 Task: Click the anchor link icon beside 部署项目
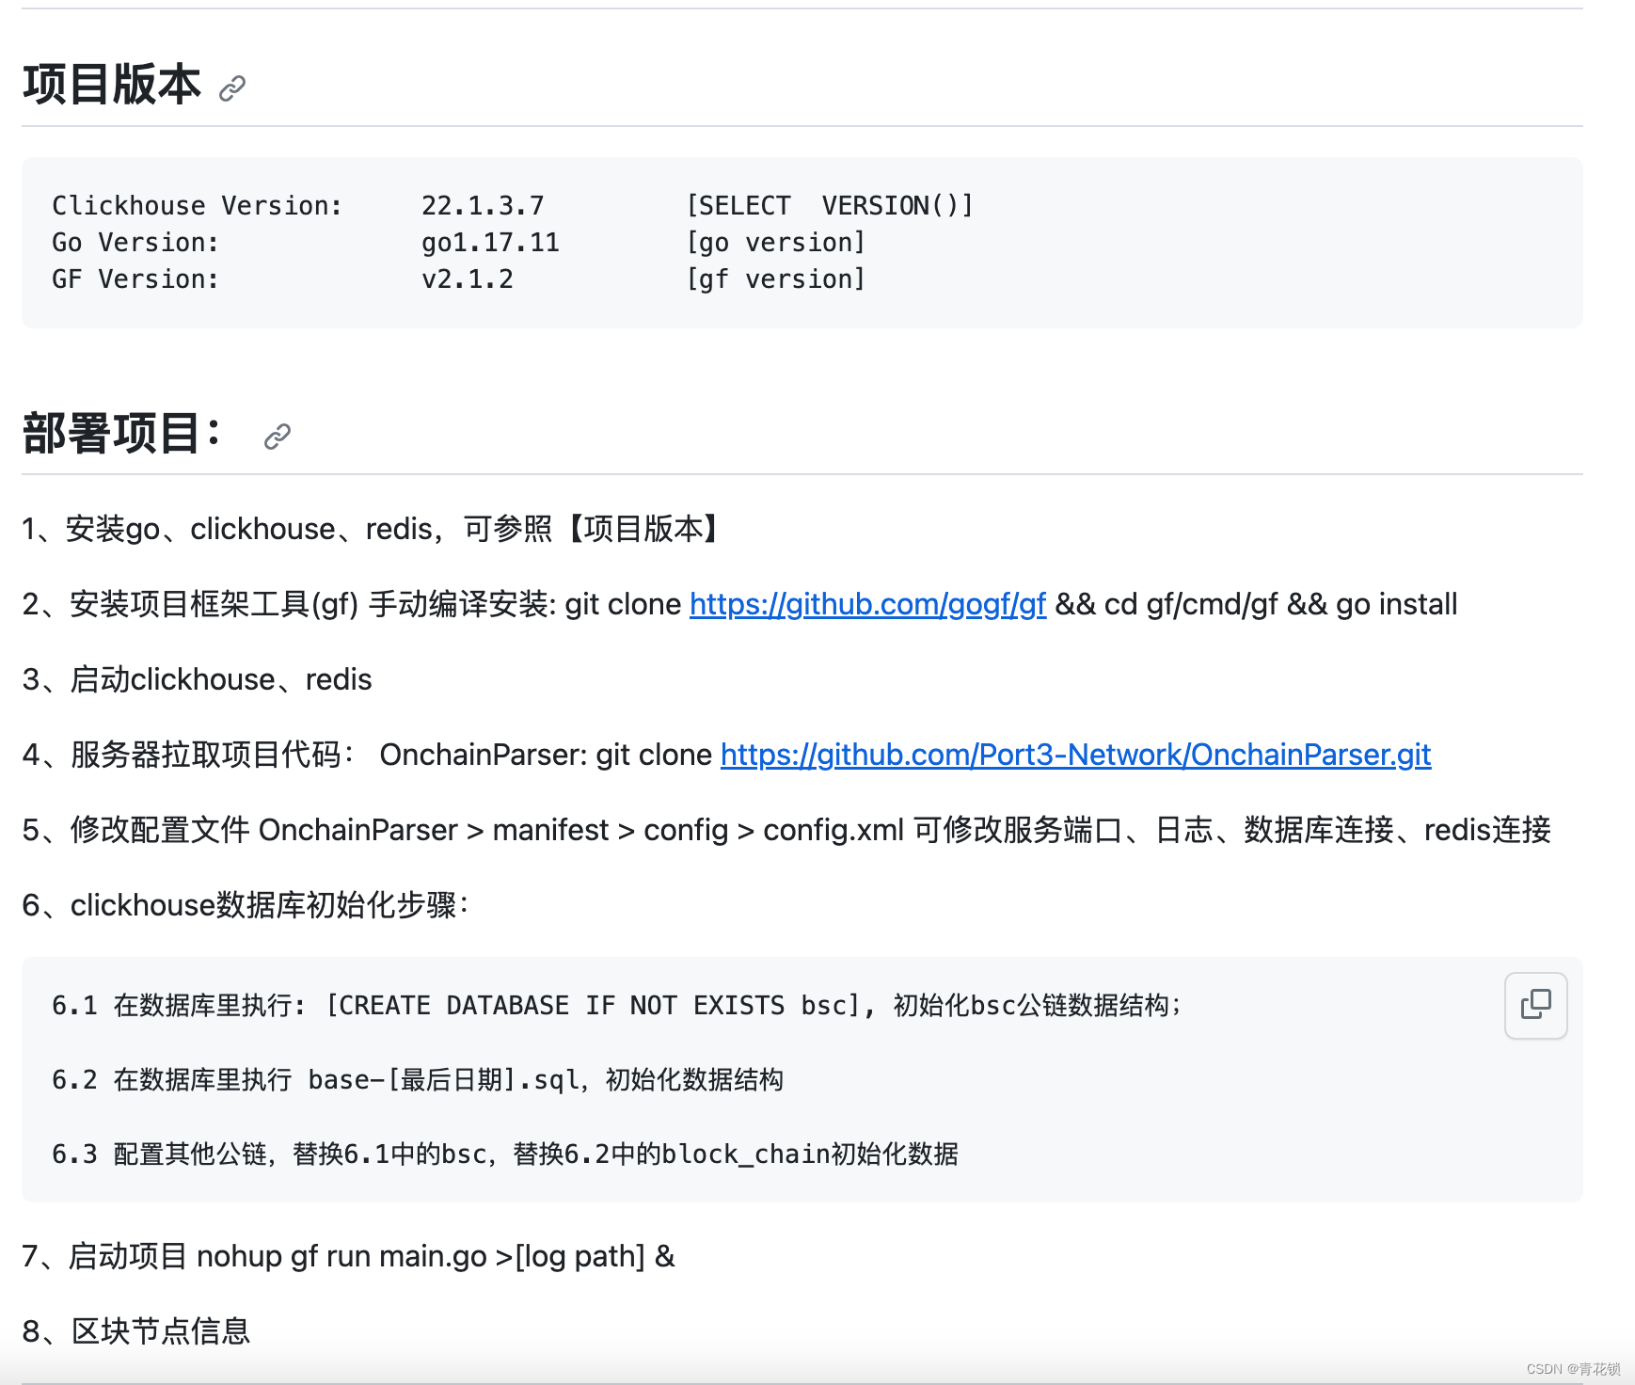[x=278, y=437]
